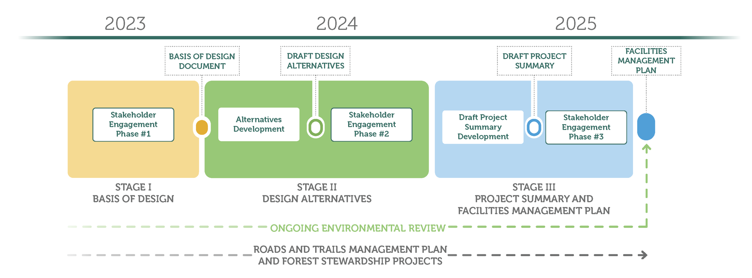Viewport: 752px width, 278px height.
Task: Select the Alternatives Development box
Action: pos(258,124)
